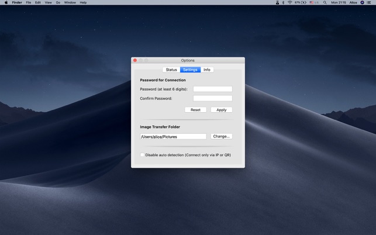Switch to the Status tab

tap(171, 70)
